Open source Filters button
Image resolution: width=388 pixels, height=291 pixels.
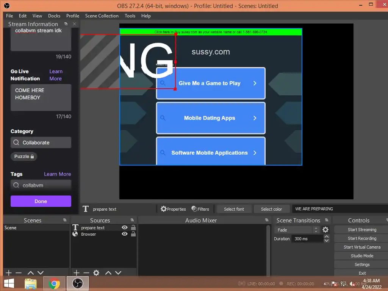(200, 209)
